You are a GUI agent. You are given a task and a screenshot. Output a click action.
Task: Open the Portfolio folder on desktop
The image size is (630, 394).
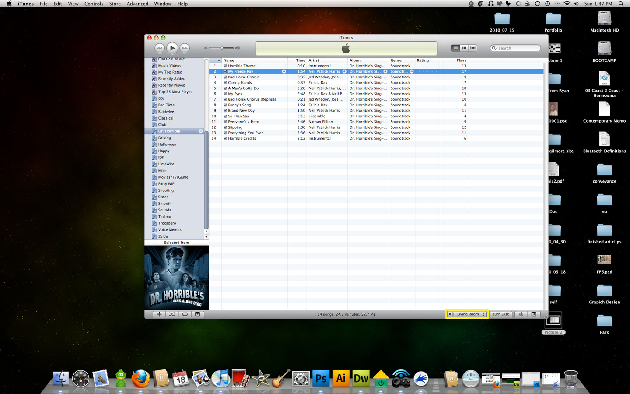click(553, 22)
